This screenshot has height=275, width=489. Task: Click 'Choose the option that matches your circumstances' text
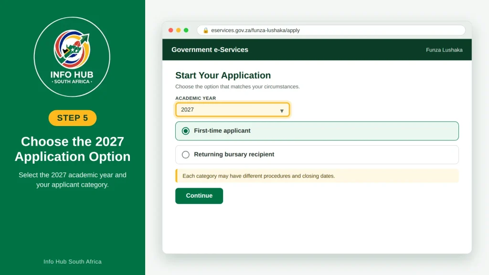pyautogui.click(x=237, y=87)
